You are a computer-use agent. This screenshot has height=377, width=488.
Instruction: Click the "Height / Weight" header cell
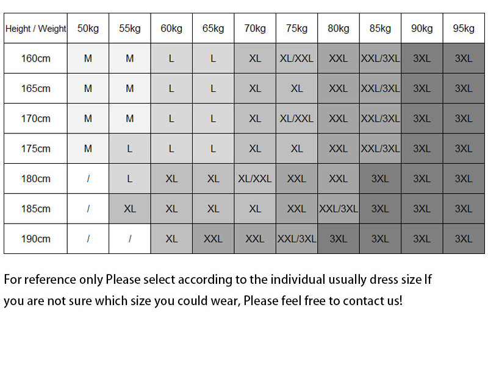click(35, 29)
